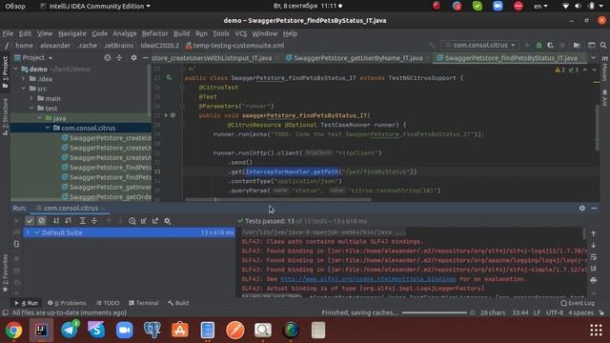The width and height of the screenshot is (610, 343).
Task: Run with Coverage from the toolbar
Action: point(550,46)
